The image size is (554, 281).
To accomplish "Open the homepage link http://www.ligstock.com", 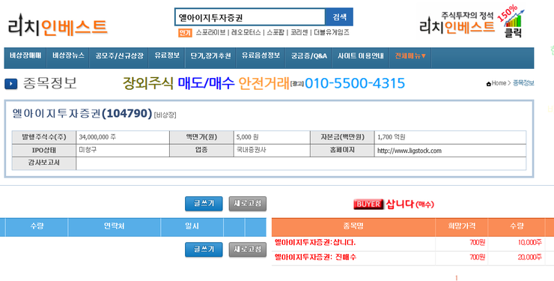I will coord(410,151).
